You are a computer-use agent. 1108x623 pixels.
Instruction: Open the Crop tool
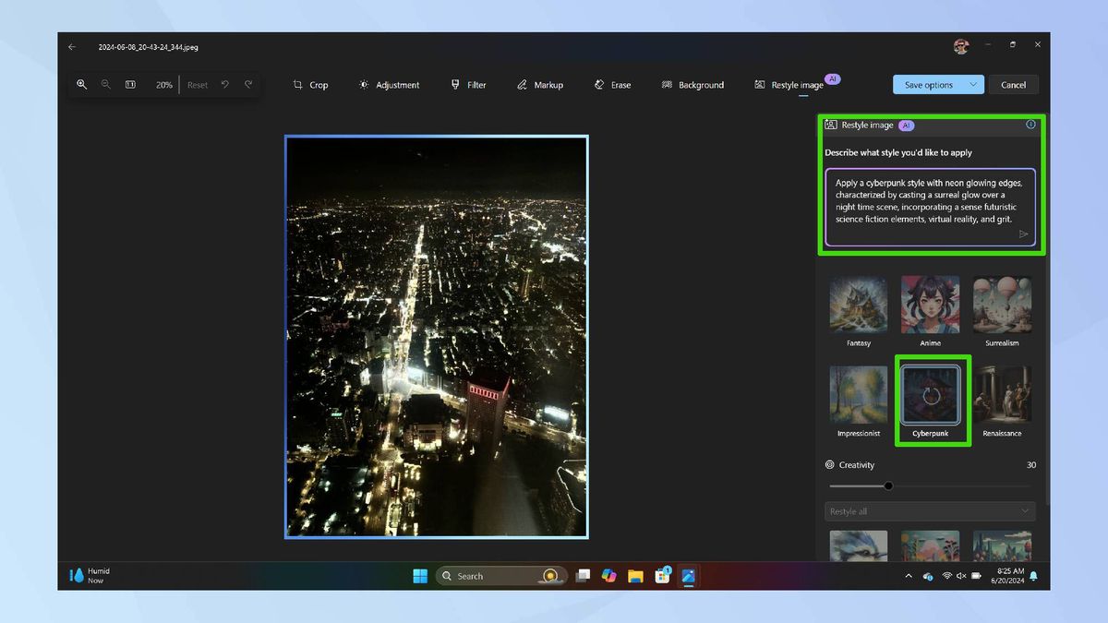click(x=310, y=85)
